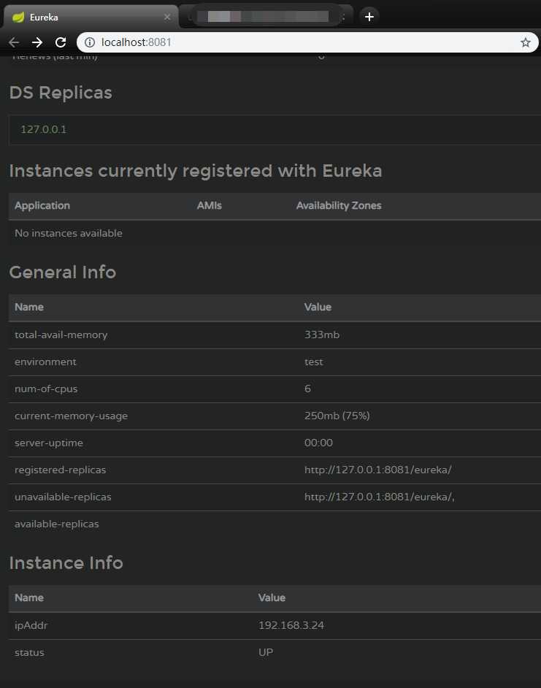Screen dimensions: 541x688
Task: Switch to the blurred second browser tab
Action: coord(266,17)
